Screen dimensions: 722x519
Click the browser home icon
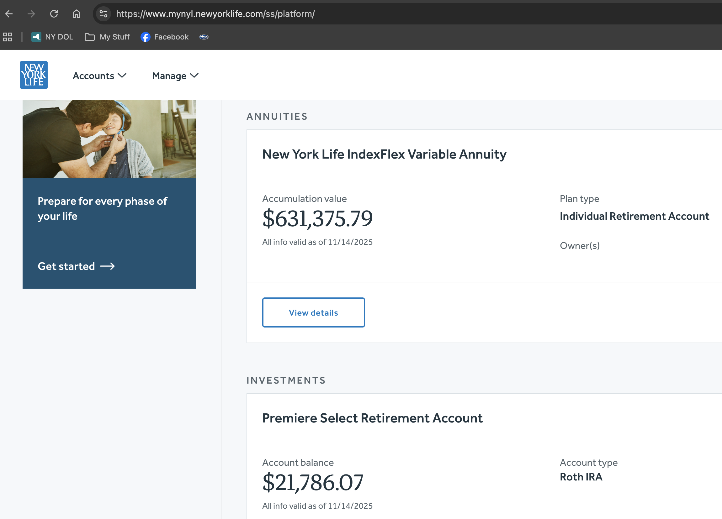coord(77,14)
